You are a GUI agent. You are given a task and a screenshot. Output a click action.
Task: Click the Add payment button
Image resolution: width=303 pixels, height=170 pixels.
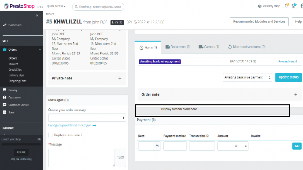coord(297,146)
